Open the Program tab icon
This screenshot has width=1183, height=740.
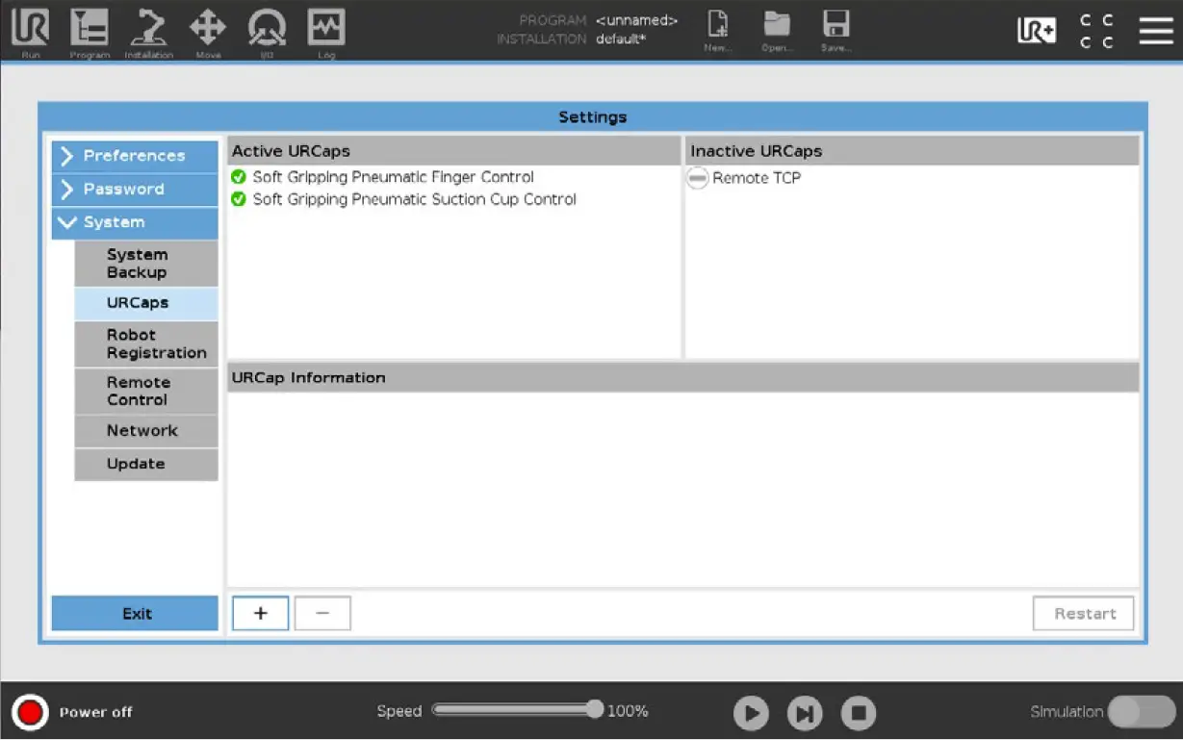pyautogui.click(x=90, y=31)
